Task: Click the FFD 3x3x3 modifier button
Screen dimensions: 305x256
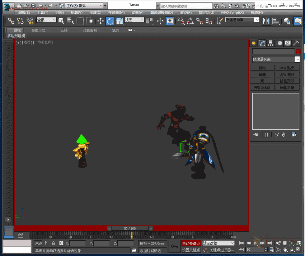Action: pyautogui.click(x=262, y=88)
